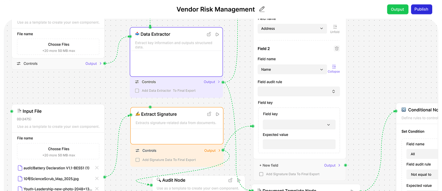Open the Field audit rule selector

pos(298,91)
